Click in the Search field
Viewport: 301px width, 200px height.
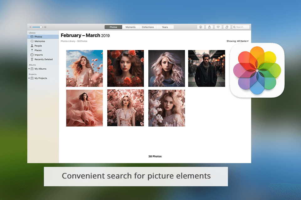coord(241,27)
